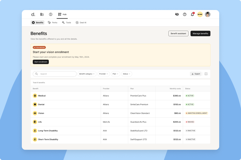Click the AWAITING ENROLLMENT status badge

click(197, 113)
